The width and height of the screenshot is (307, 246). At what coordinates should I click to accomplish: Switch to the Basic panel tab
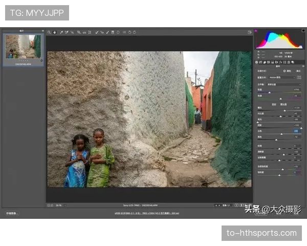click(x=256, y=62)
